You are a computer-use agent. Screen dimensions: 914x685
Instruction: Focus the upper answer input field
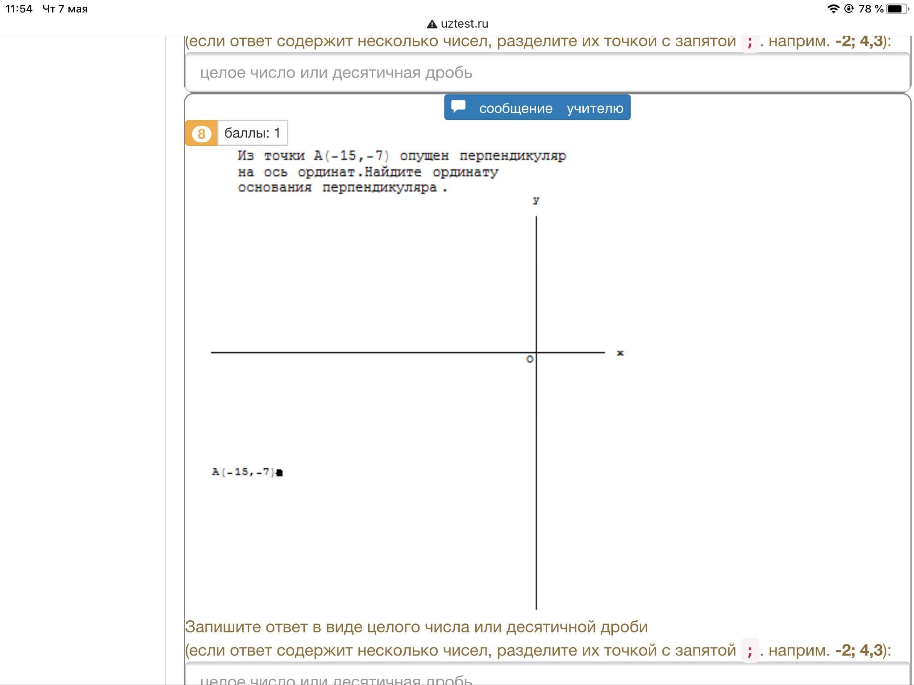click(x=547, y=73)
